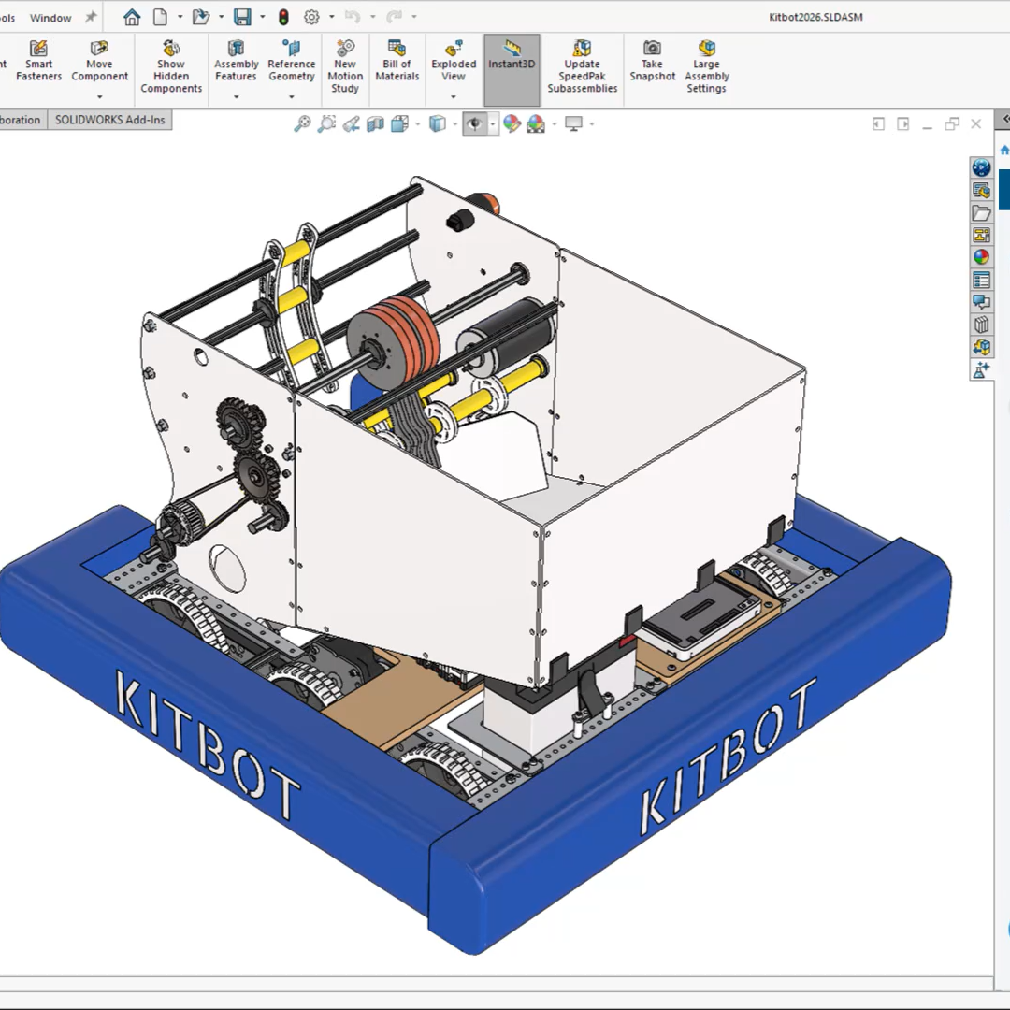Click the expand-left viewport button

click(x=878, y=123)
